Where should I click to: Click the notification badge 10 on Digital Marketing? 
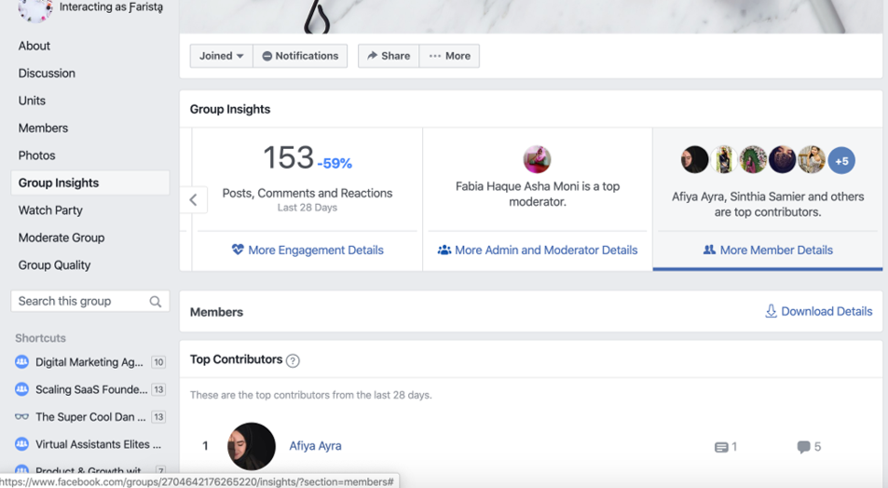(x=158, y=362)
